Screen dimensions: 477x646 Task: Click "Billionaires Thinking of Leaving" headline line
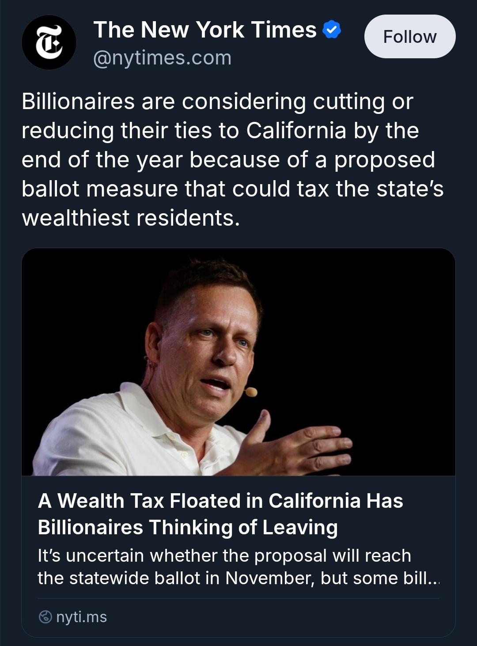pyautogui.click(x=188, y=527)
